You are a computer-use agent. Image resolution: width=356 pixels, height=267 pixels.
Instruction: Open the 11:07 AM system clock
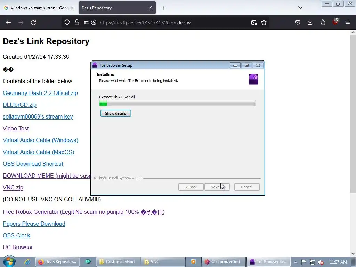click(x=338, y=262)
